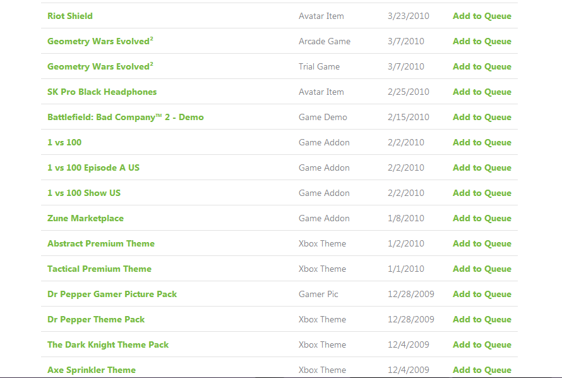Image resolution: width=562 pixels, height=378 pixels.
Task: Select the 1/8/2010 date cell
Action: point(406,219)
